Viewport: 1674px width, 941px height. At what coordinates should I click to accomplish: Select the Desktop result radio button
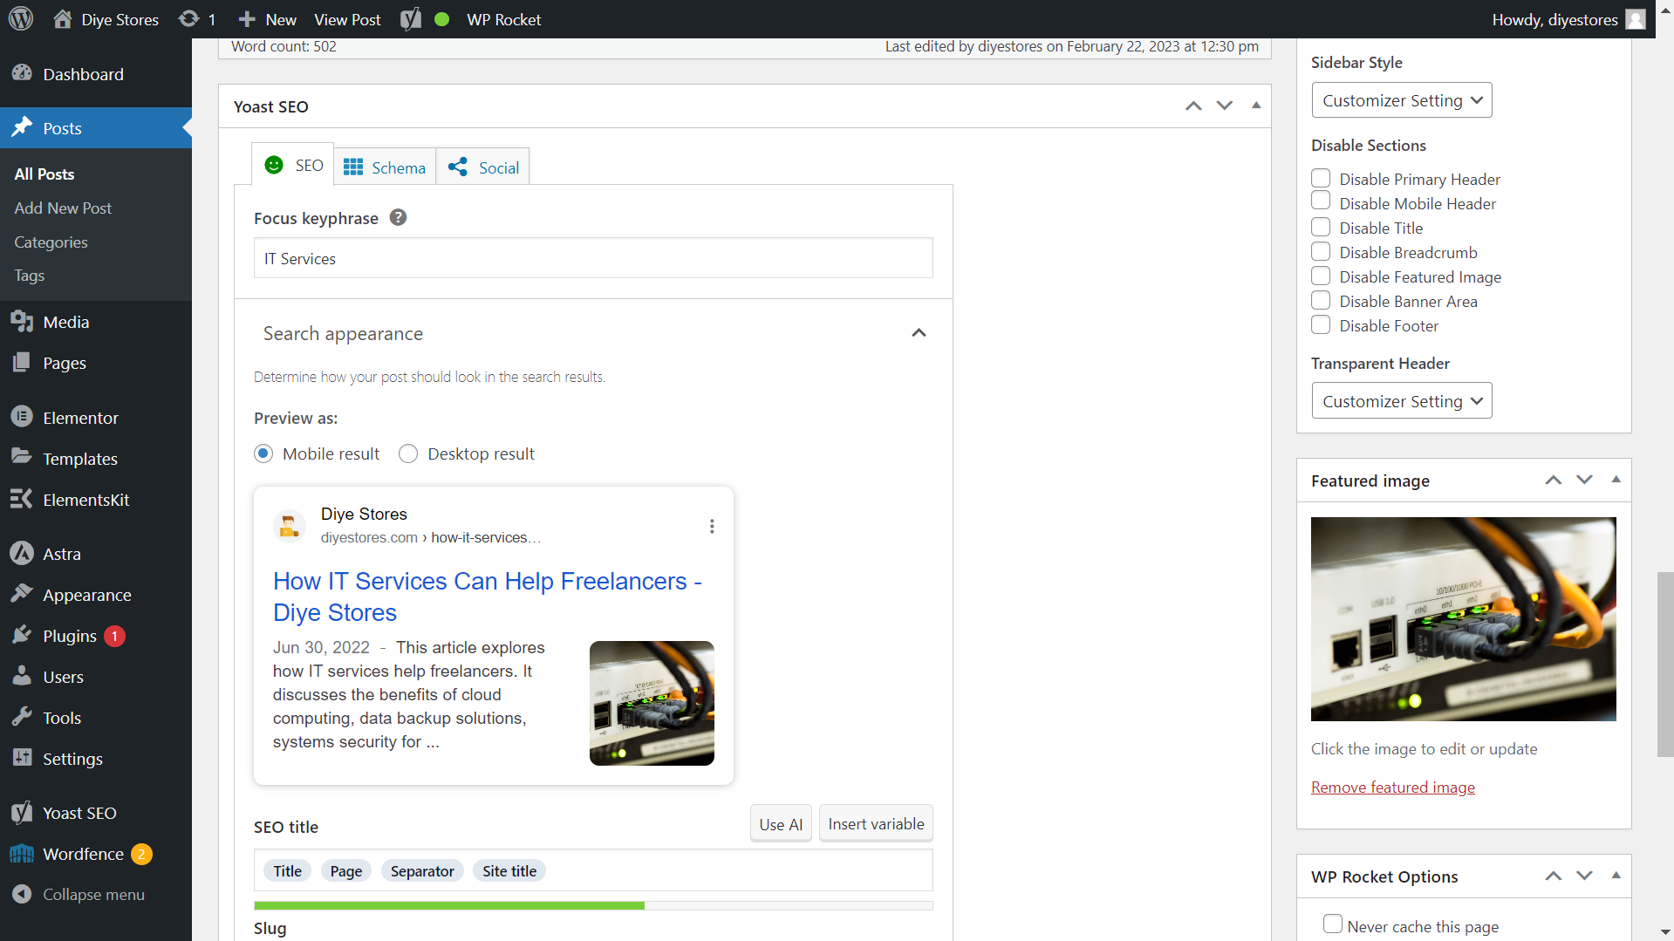pyautogui.click(x=408, y=453)
